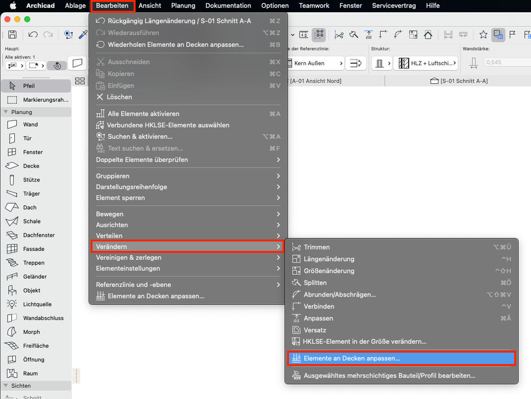This screenshot has width=531, height=399.
Task: Select the Träger beam tool
Action: (36, 194)
